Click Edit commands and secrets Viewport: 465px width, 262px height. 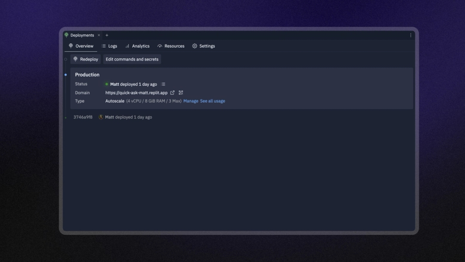click(x=132, y=59)
